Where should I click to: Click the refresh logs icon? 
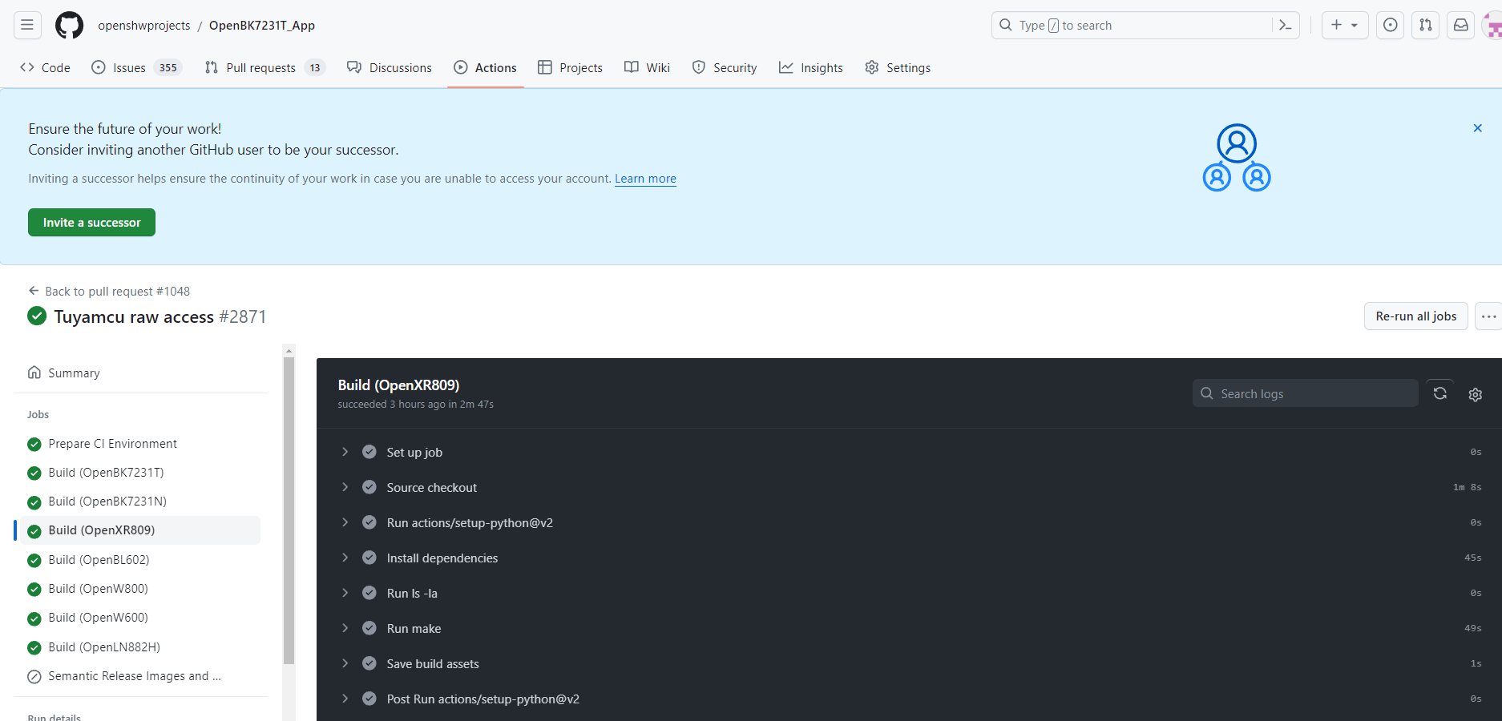pyautogui.click(x=1440, y=393)
